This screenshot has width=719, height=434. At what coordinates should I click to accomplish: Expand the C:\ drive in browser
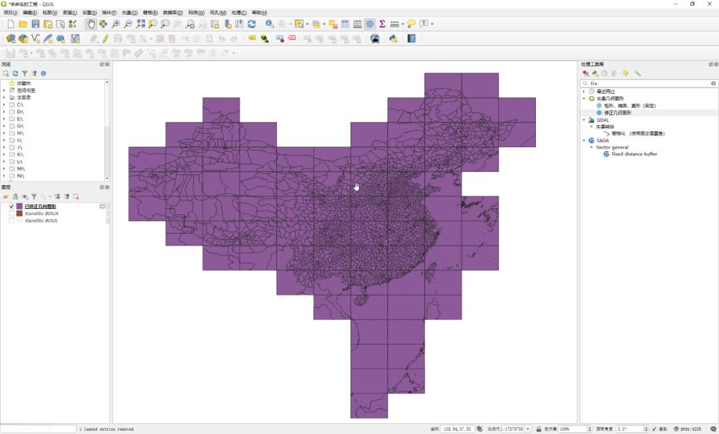(4, 105)
